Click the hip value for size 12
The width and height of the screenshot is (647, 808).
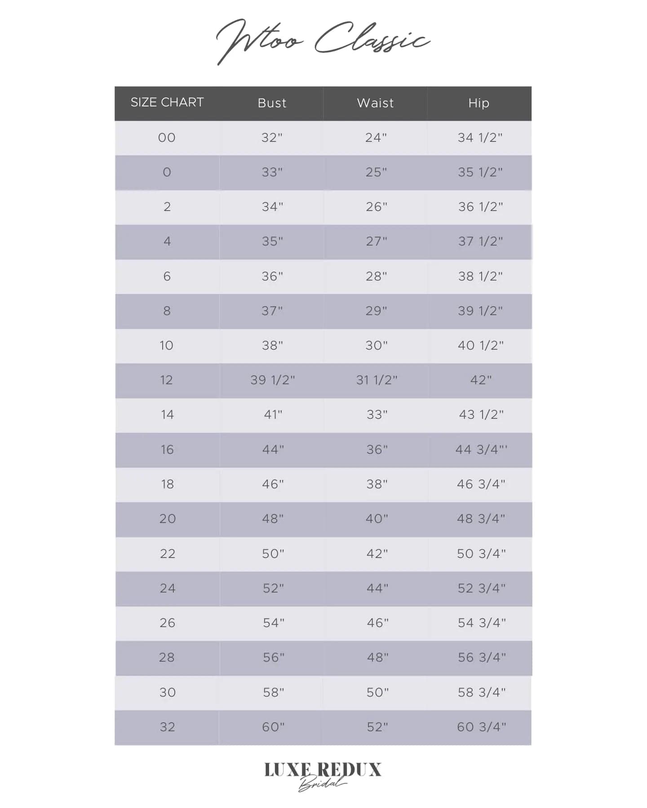(x=481, y=380)
